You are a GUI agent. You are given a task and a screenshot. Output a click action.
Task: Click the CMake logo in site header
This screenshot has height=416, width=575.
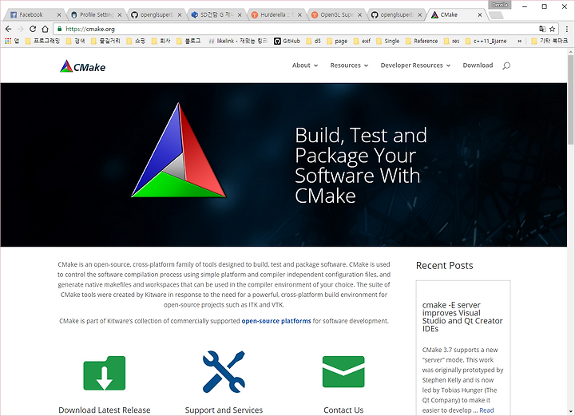coord(83,66)
